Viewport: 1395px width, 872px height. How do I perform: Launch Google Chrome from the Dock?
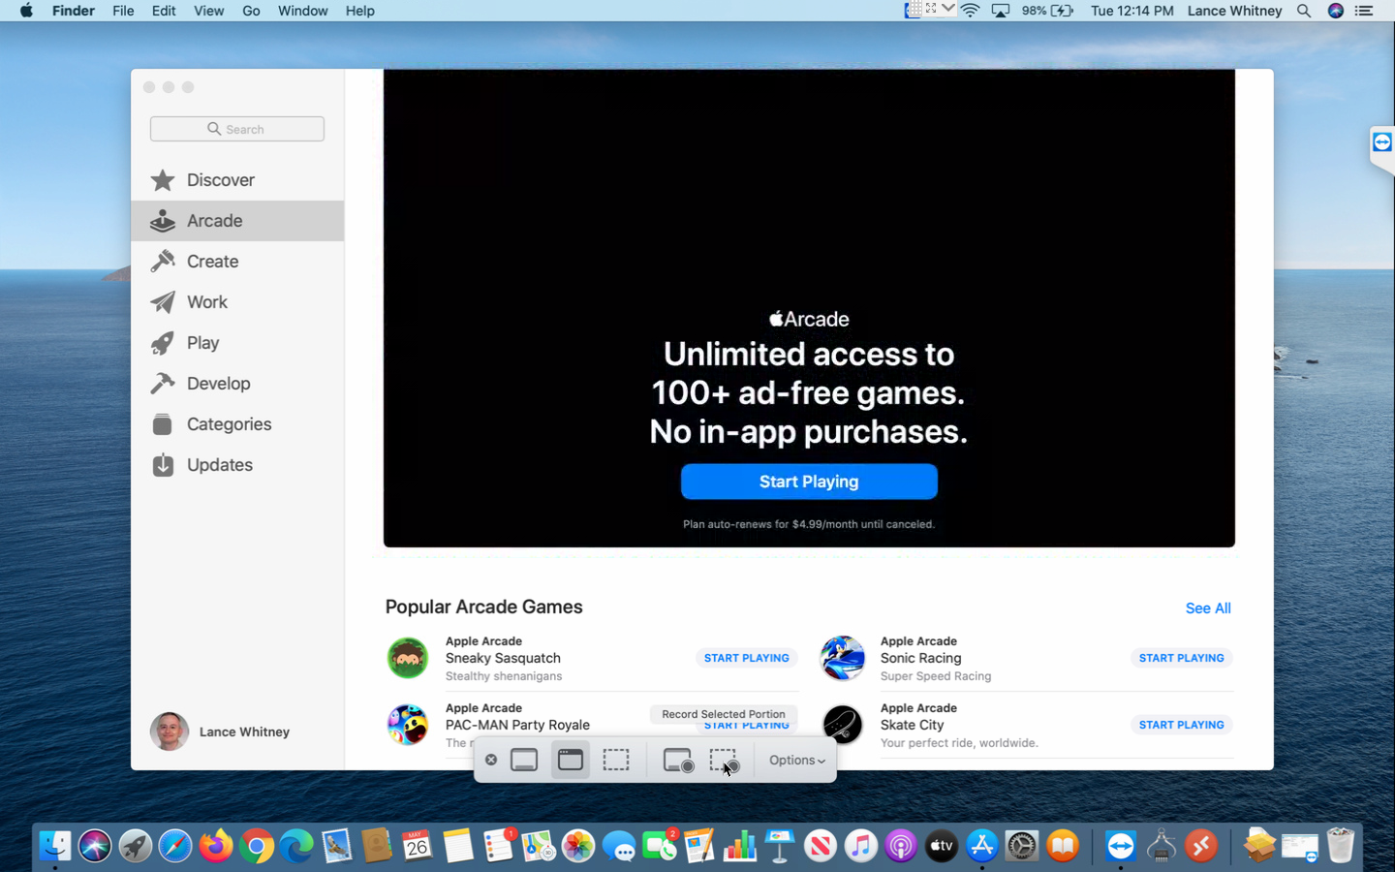pyautogui.click(x=257, y=846)
